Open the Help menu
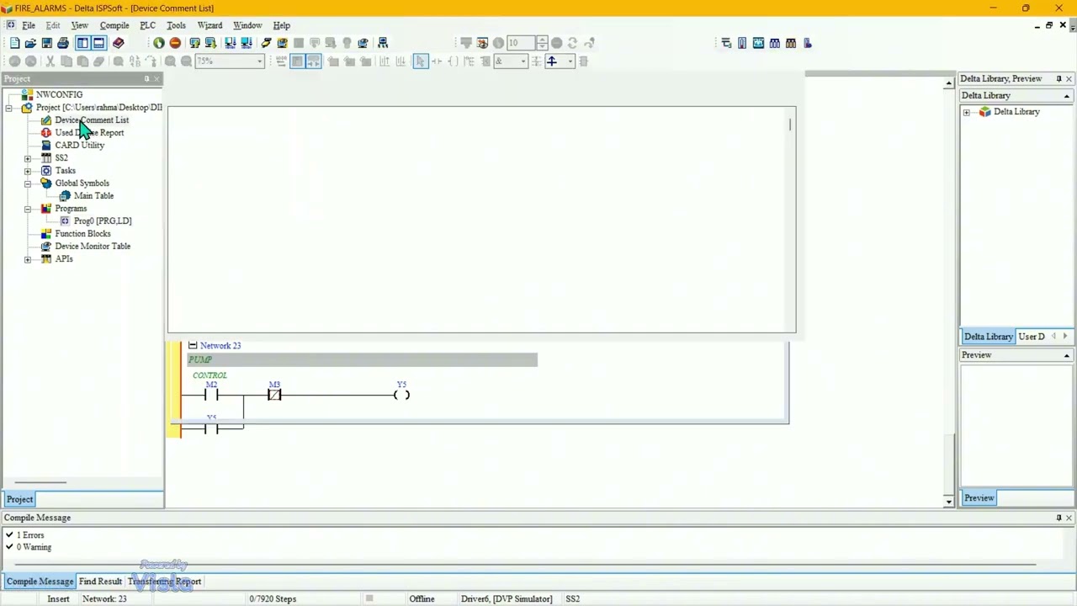Viewport: 1077px width, 606px height. [x=281, y=25]
